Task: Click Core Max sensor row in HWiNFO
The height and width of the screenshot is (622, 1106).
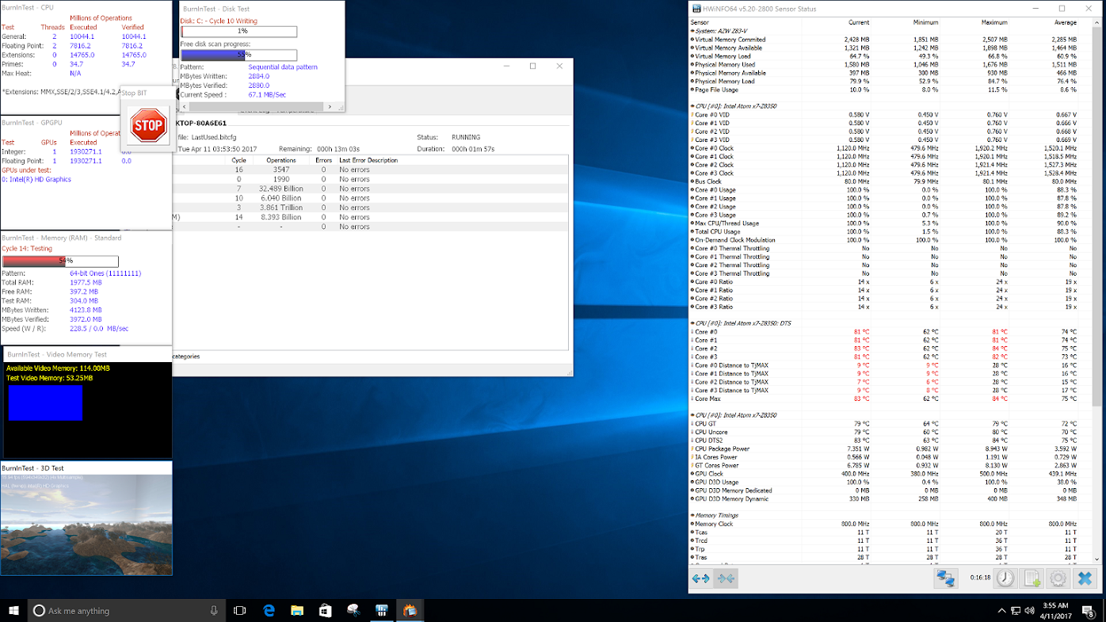Action: (x=883, y=399)
